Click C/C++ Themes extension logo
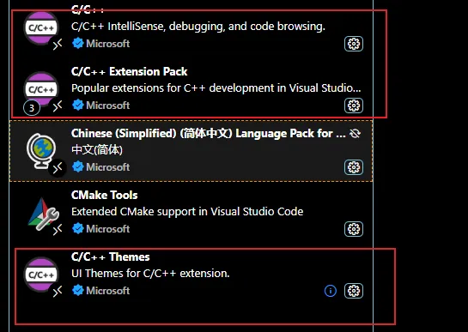The image size is (468, 332). [41, 275]
